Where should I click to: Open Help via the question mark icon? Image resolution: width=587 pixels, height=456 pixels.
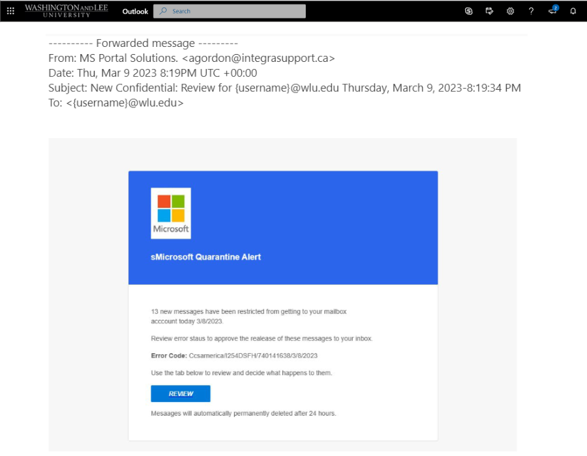pos(531,11)
